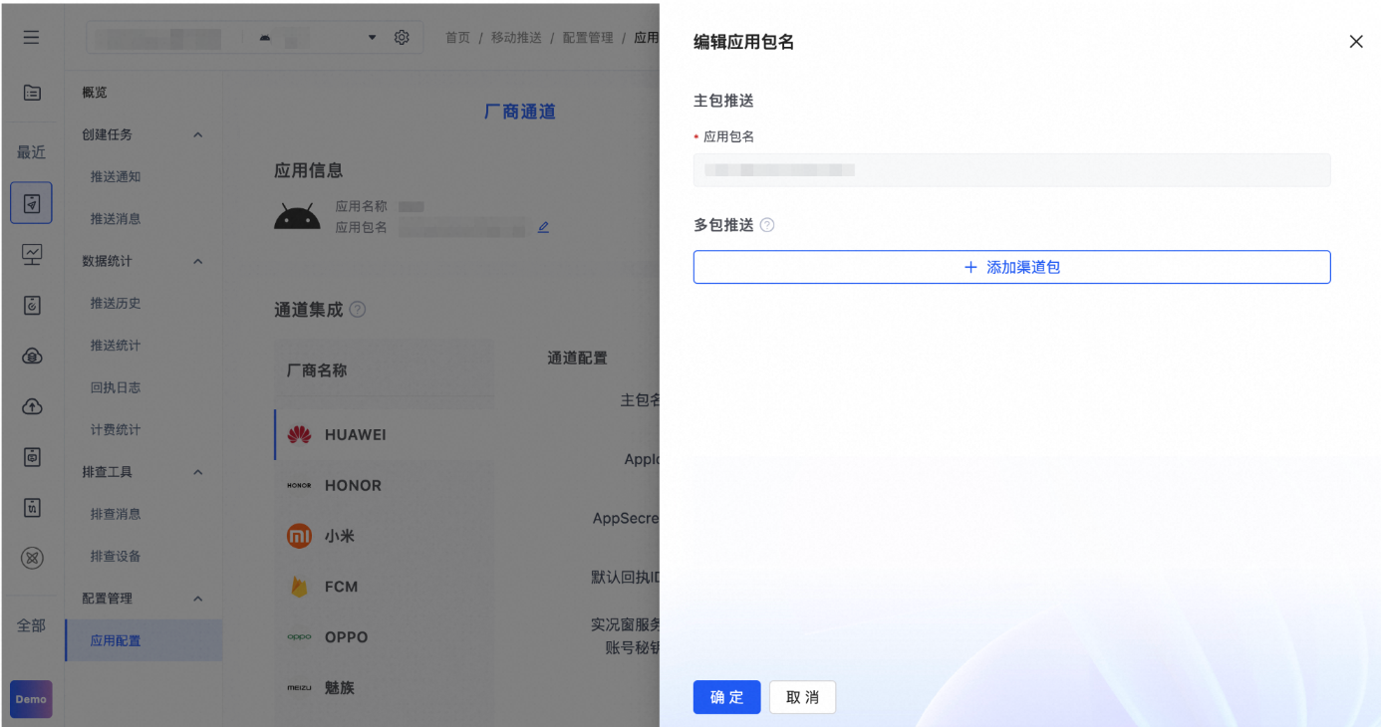This screenshot has height=727, width=1381.
Task: Click the crossed-circle icon in sidebar
Action: (32, 558)
